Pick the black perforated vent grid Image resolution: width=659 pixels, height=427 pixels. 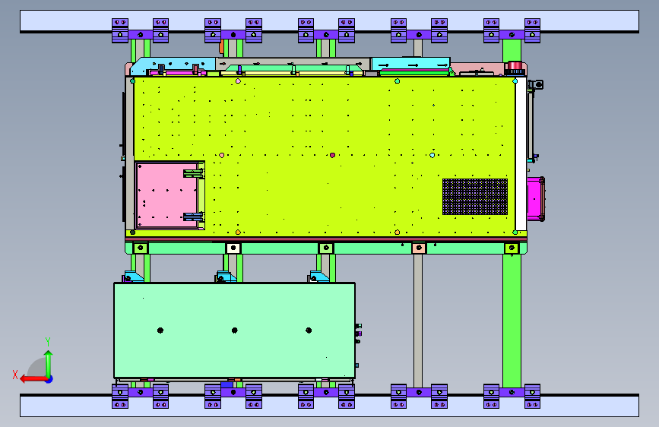pyautogui.click(x=475, y=197)
